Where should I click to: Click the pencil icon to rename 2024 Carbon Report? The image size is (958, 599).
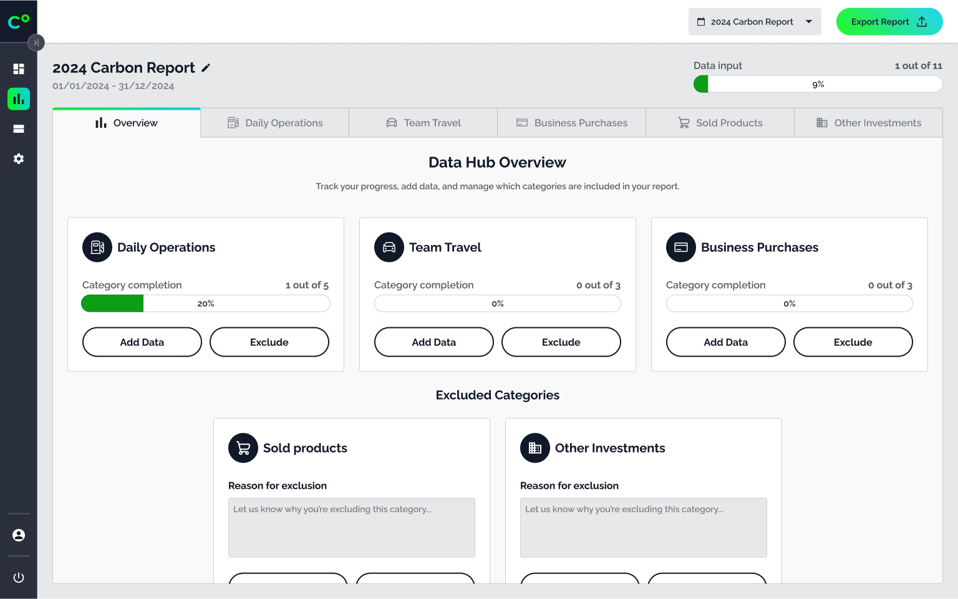(x=206, y=67)
